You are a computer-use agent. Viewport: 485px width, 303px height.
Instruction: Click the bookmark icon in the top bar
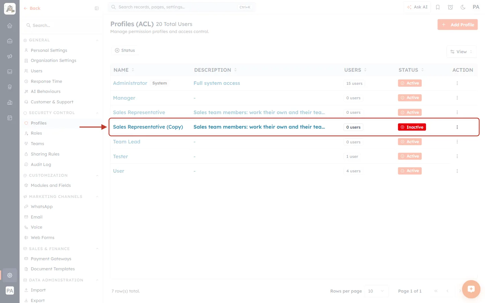point(438,7)
